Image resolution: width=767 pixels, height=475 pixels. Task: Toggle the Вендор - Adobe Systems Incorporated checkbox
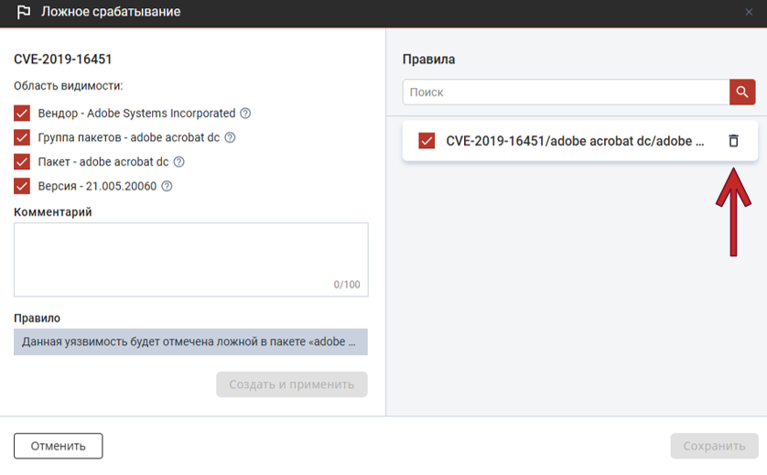click(22, 113)
